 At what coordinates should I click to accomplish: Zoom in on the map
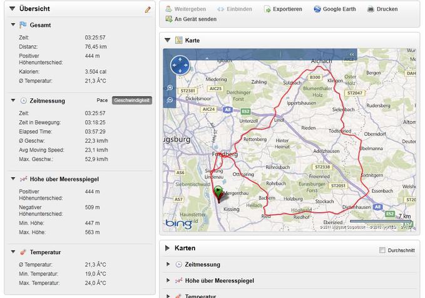pos(170,88)
